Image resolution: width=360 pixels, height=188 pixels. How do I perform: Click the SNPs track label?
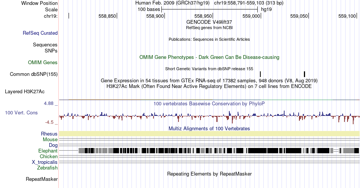51,51
